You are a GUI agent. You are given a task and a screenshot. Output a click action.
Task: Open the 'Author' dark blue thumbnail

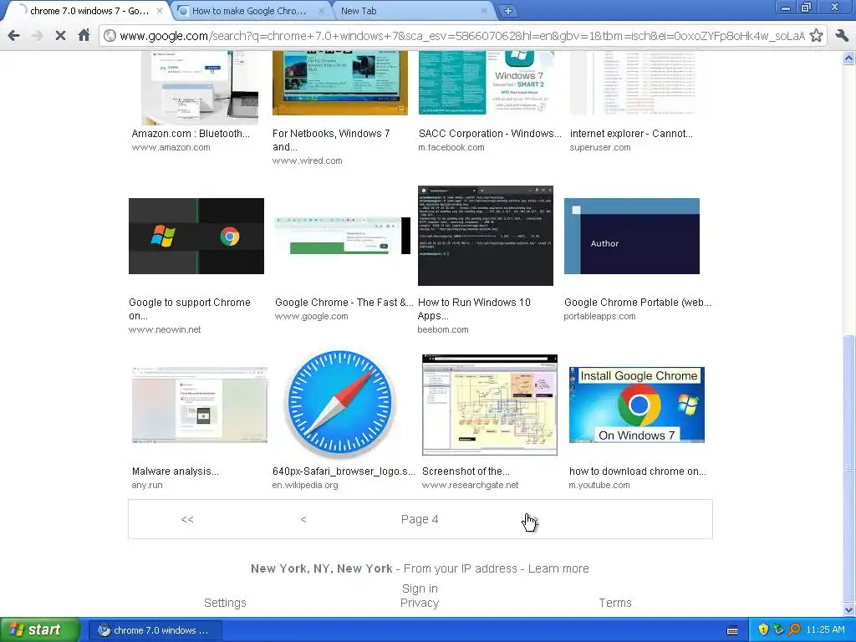[x=632, y=236]
